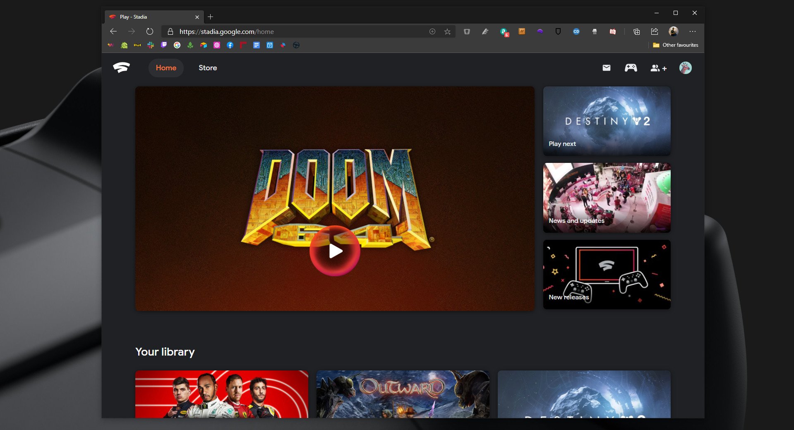Image resolution: width=794 pixels, height=430 pixels.
Task: Open the blue CD circle extension
Action: tap(576, 31)
